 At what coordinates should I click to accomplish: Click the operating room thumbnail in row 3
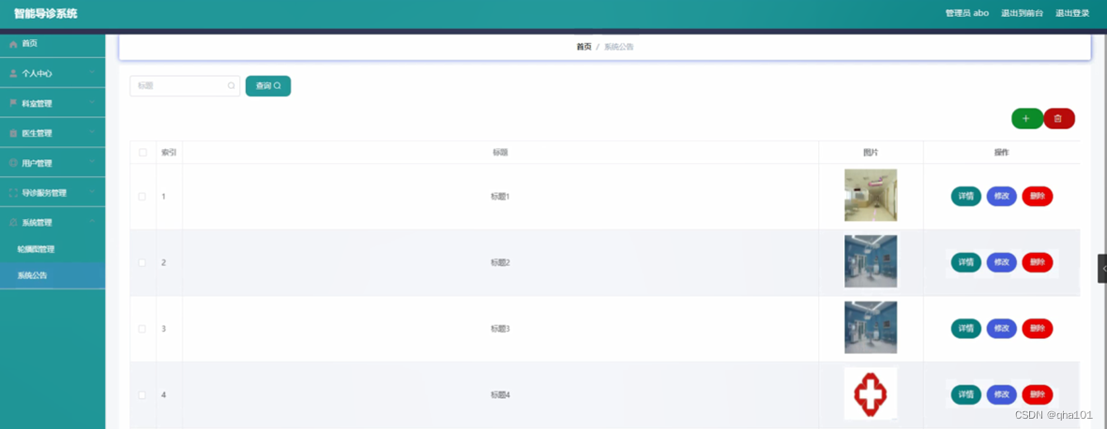click(x=871, y=328)
